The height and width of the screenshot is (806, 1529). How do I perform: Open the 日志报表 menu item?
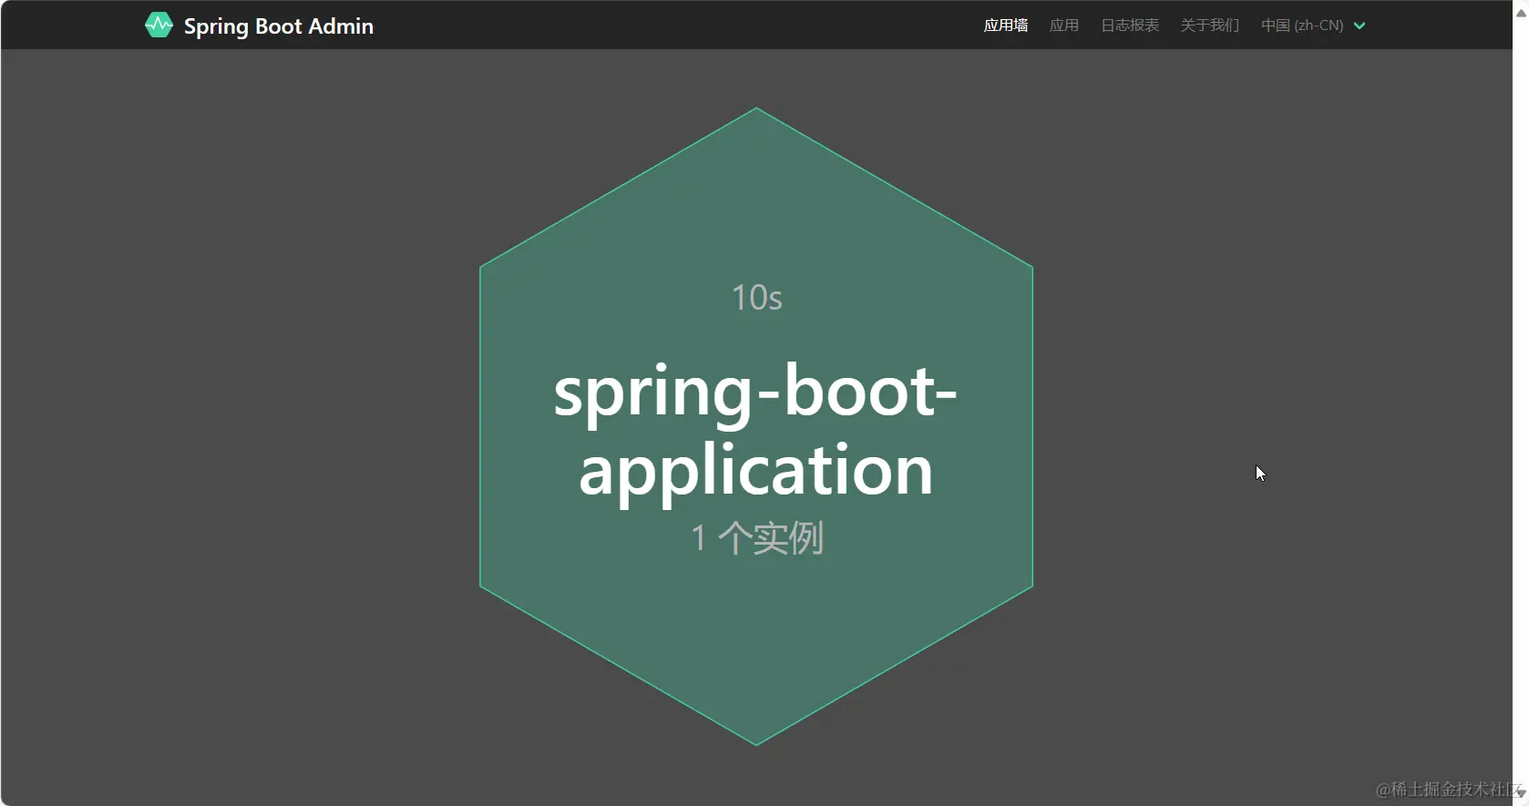click(x=1130, y=26)
